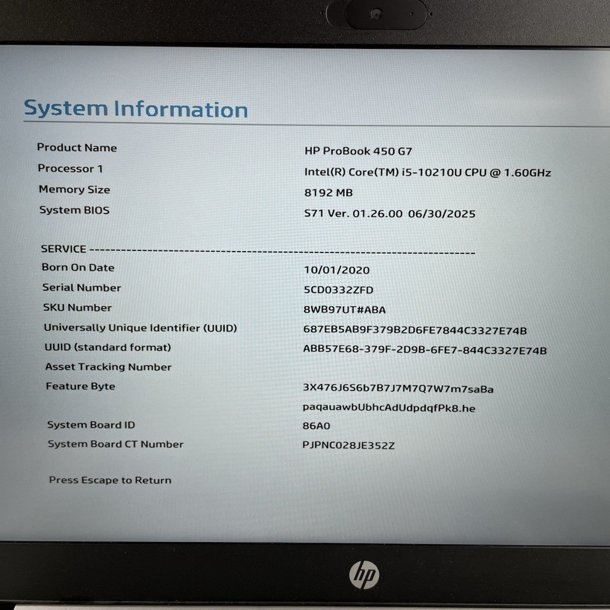Select the Universally Unique Identifier (UUID) label
Screen dimensions: 610x610
140,328
